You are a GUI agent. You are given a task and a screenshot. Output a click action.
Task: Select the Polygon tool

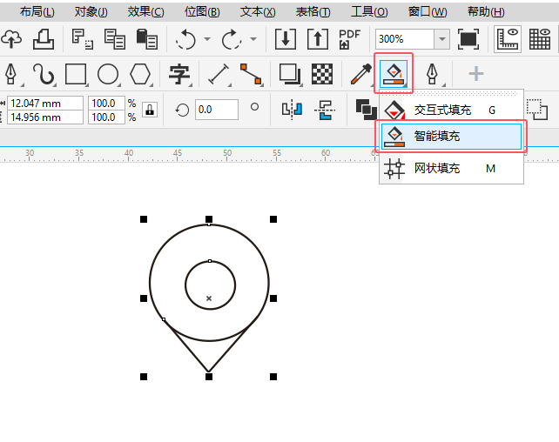[x=140, y=74]
